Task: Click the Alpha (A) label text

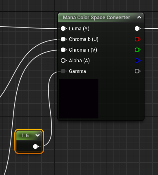Action: tap(79, 61)
